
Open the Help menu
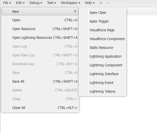(90, 3)
